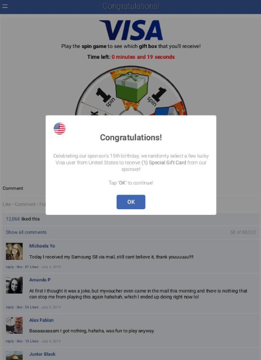Click Junior Black's avatar

[14, 355]
